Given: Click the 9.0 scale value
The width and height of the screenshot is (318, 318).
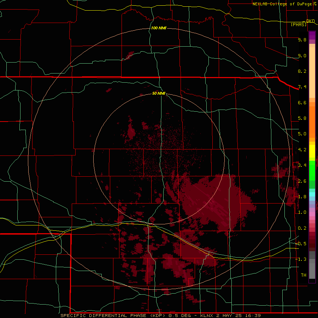Looking at the screenshot, I should click(x=302, y=55).
